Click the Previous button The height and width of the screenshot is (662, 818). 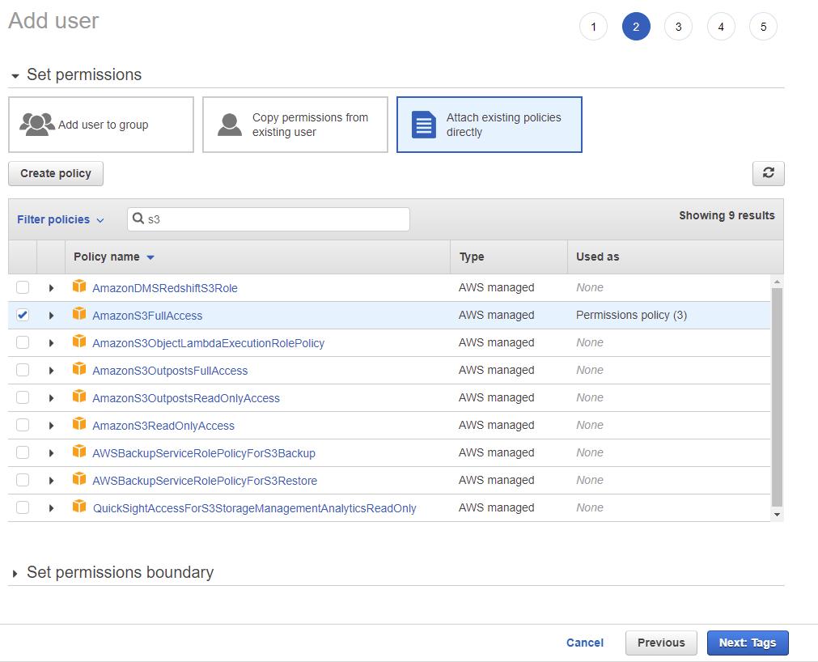(x=661, y=643)
